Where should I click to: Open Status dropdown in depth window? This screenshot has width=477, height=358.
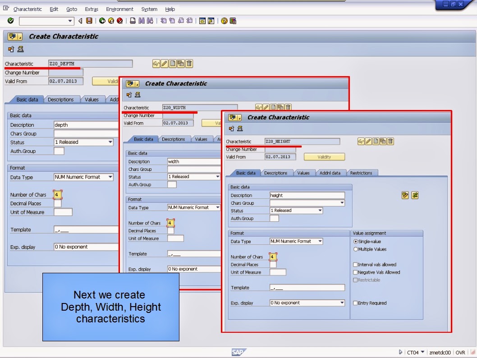(x=110, y=142)
